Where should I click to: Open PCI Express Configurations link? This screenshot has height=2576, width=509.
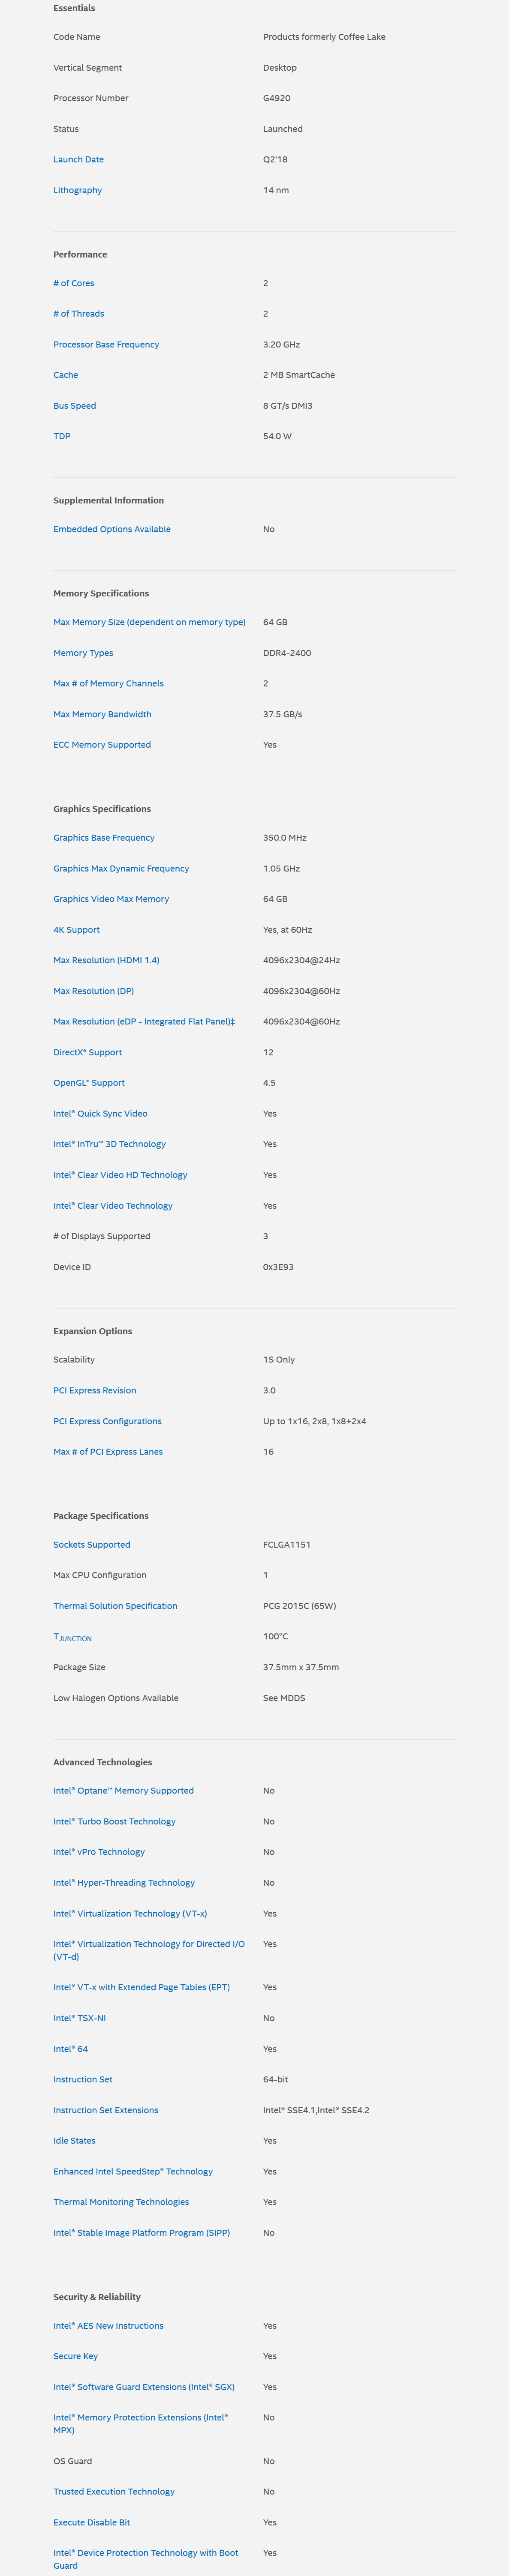click(107, 1421)
